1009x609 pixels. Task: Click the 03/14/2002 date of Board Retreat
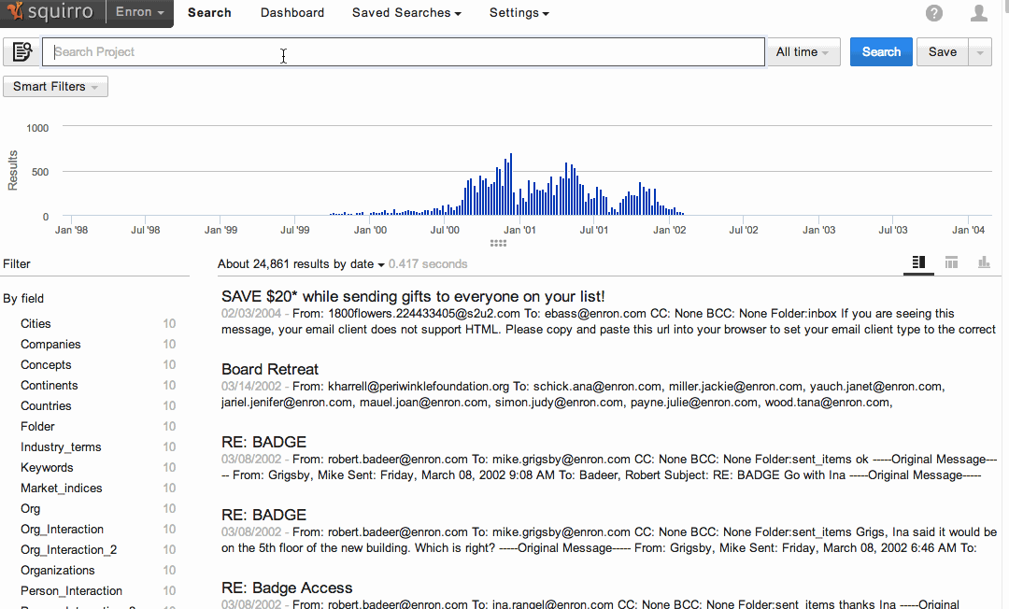251,387
